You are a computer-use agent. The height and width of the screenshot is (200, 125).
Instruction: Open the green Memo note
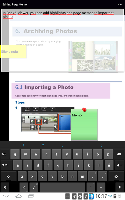click(84, 125)
